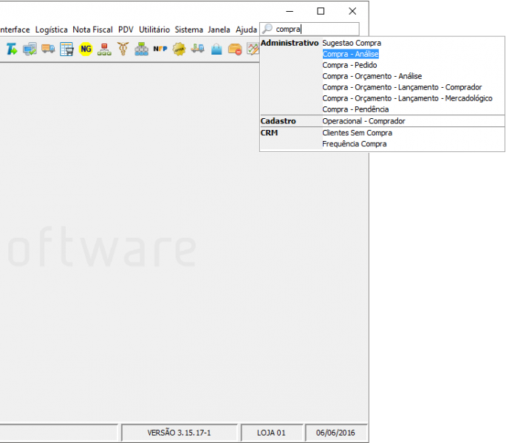Choose 'Operacional - Comprador' under Cadastro
Viewport: 506px width, 443px height.
click(363, 121)
